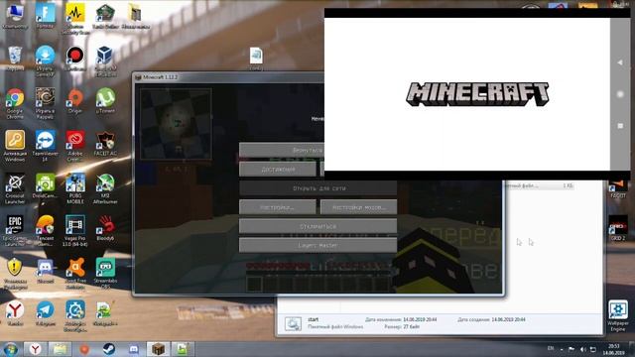Screen dimensions: 635x357
Task: Launch Google Chrome from the desktop
Action: [x=15, y=102]
